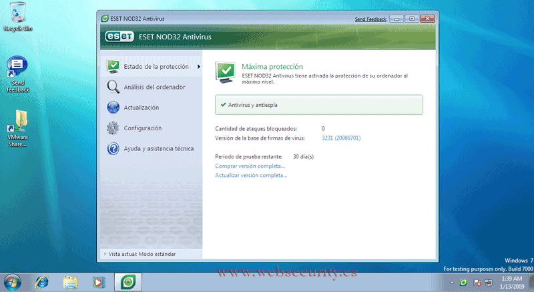Viewport: 534px width, 292px height.
Task: Click the large Máxima protección status icon
Action: pyautogui.click(x=226, y=72)
